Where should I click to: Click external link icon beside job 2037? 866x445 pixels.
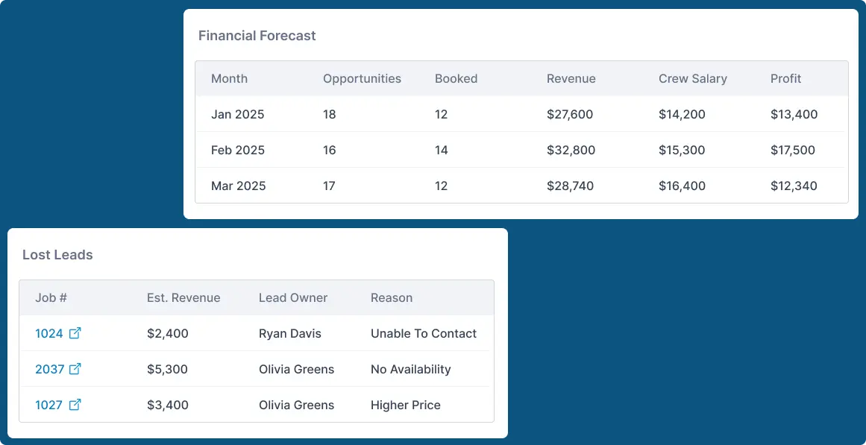tap(75, 369)
